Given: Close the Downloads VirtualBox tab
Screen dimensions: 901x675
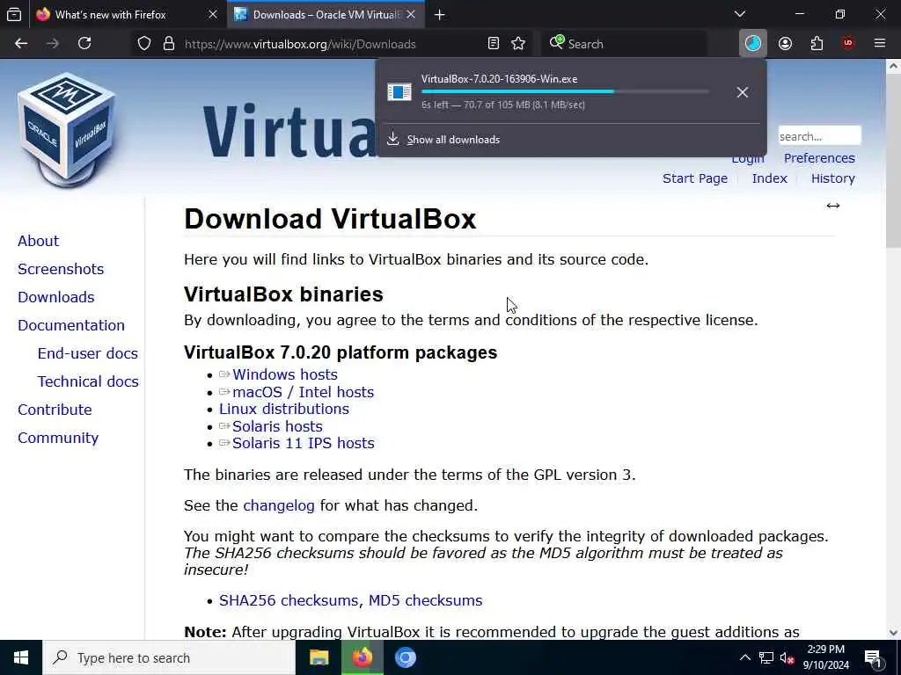Looking at the screenshot, I should coord(411,15).
